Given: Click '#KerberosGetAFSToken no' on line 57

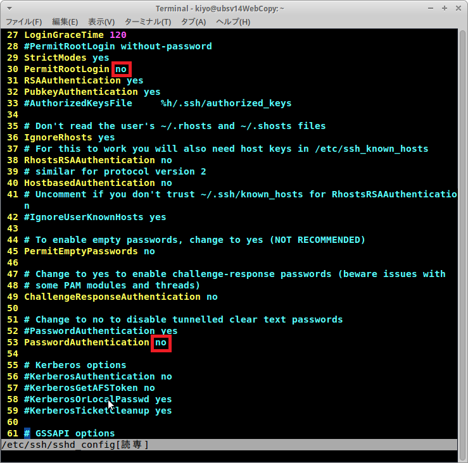Looking at the screenshot, I should pos(89,388).
